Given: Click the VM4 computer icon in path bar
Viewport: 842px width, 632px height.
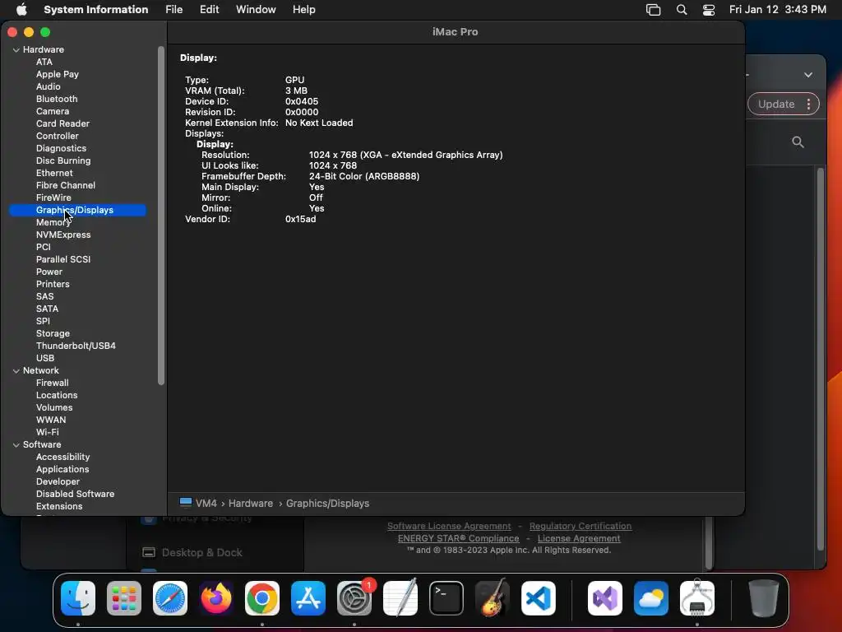Looking at the screenshot, I should pyautogui.click(x=186, y=503).
